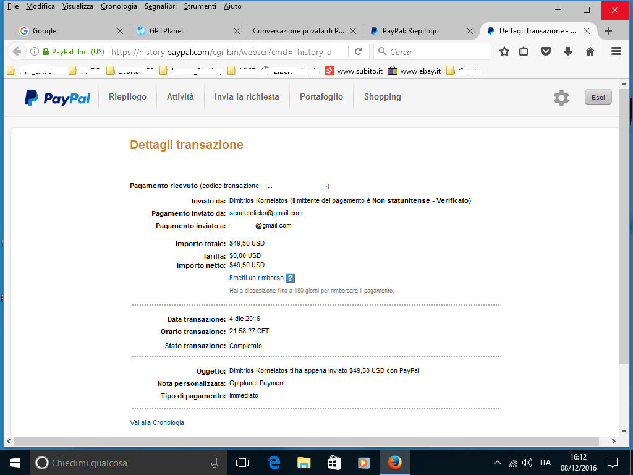Open the Strumenti menu
The width and height of the screenshot is (633, 475).
200,6
